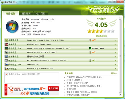
Task: Click the GPU thermometer icon beside 69℃
Action: click(x=90, y=52)
